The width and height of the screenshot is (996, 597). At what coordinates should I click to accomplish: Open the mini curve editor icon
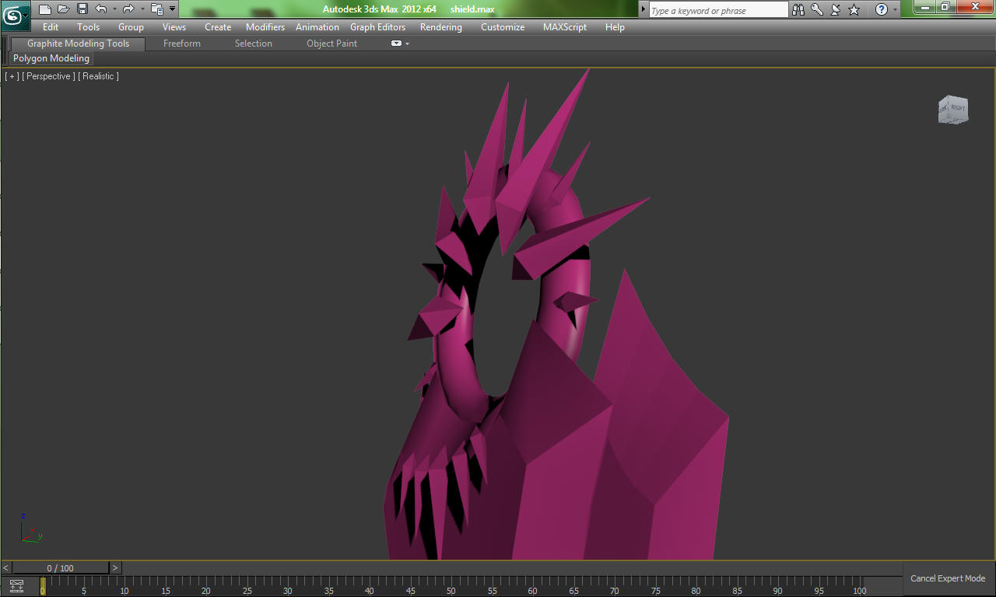16,585
